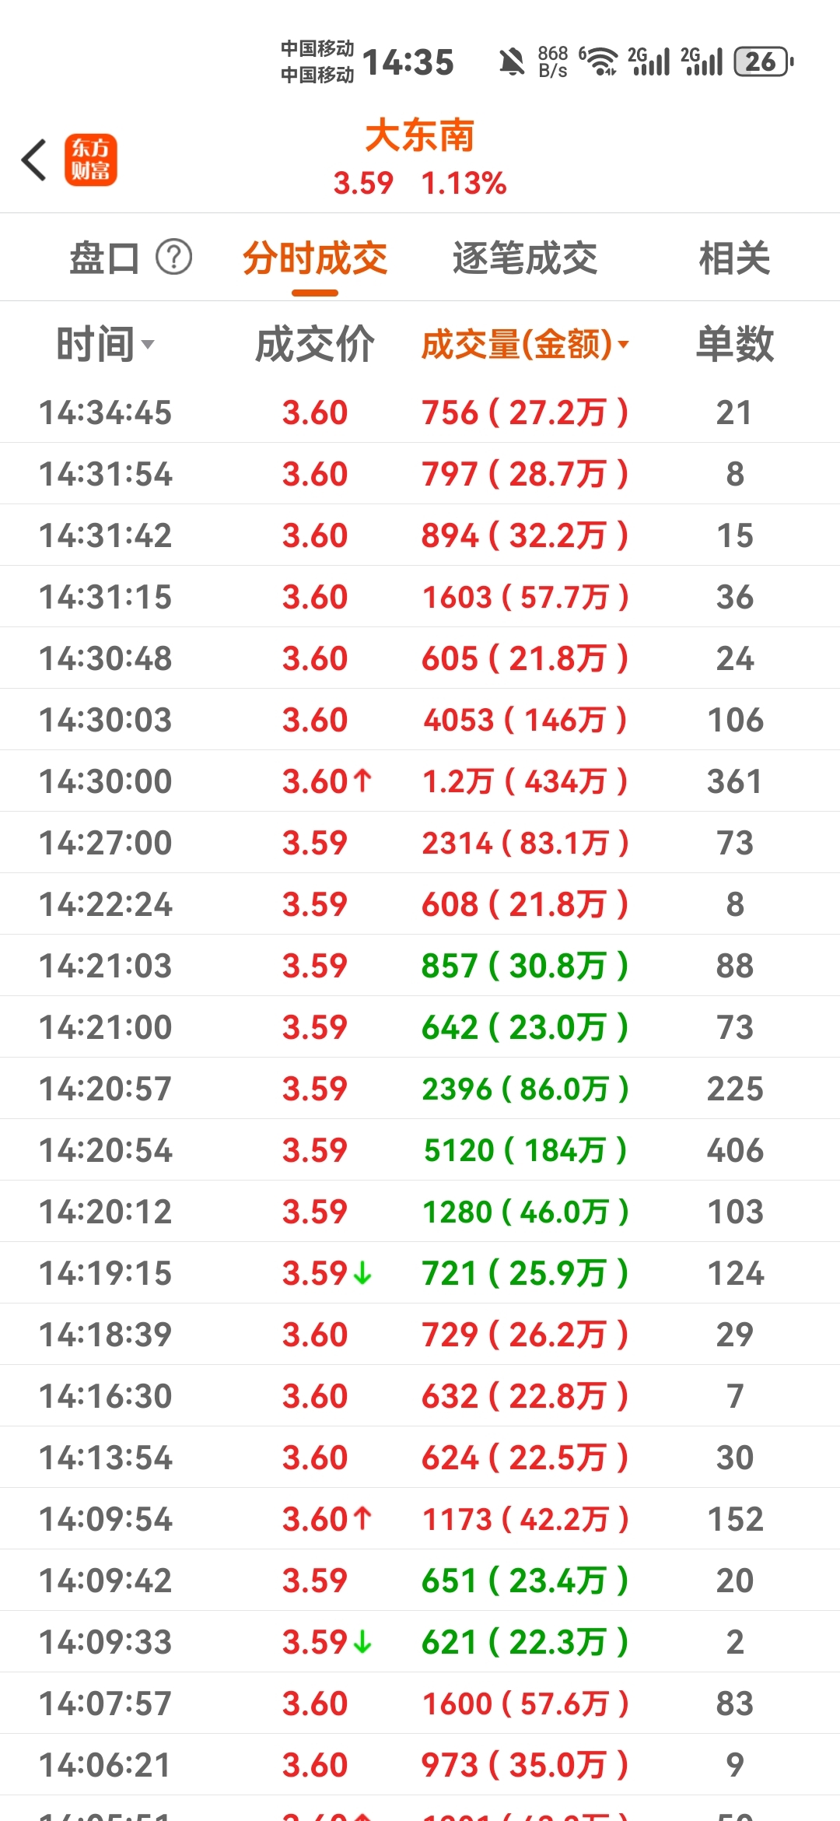Select the 14:20:54 trade row with 5120 volume
840x1821 pixels.
pos(420,1150)
